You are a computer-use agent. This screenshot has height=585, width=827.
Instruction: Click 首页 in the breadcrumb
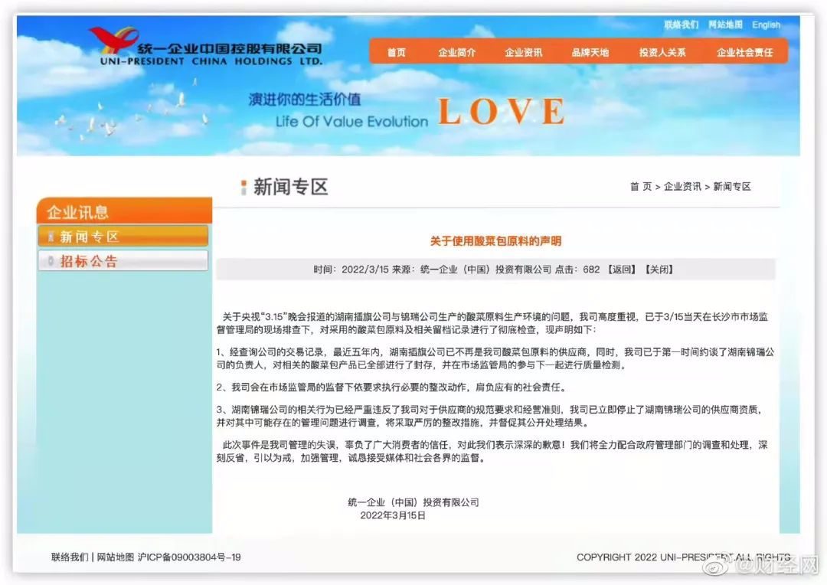641,187
